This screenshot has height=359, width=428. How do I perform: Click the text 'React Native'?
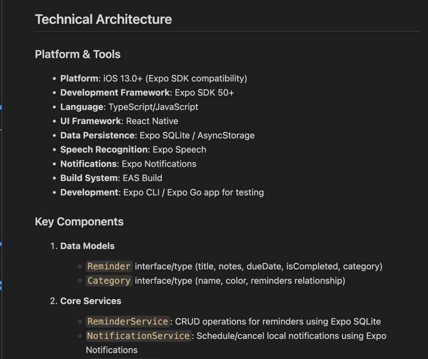(x=152, y=121)
